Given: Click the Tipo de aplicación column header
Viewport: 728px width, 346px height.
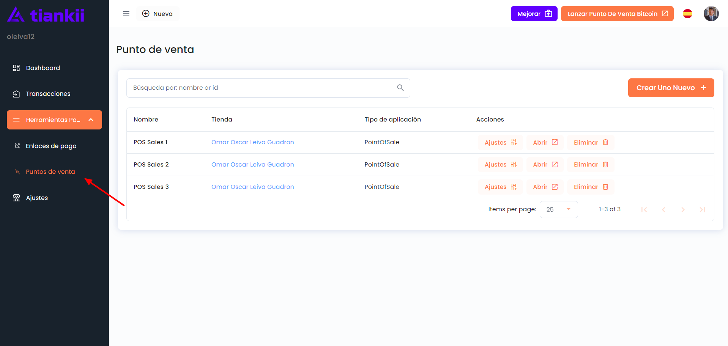Looking at the screenshot, I should (x=392, y=119).
